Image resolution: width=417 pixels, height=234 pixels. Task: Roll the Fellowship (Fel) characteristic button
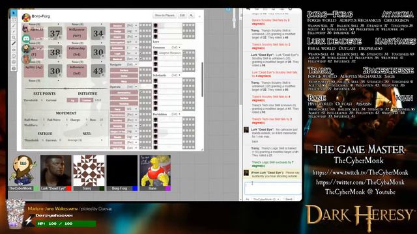[77, 52]
